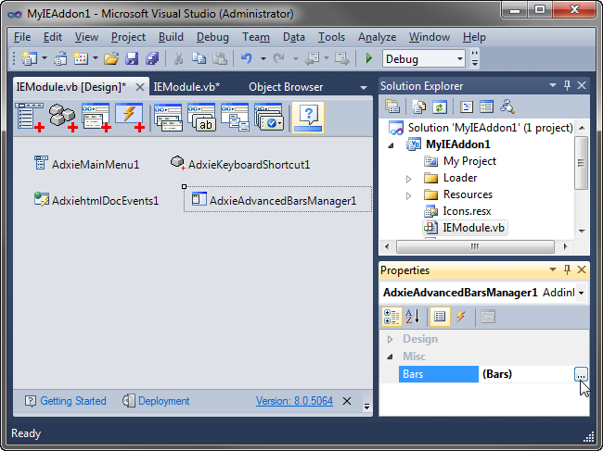Click the New Project toolbar icon
This screenshot has height=451, width=603.
(30, 58)
